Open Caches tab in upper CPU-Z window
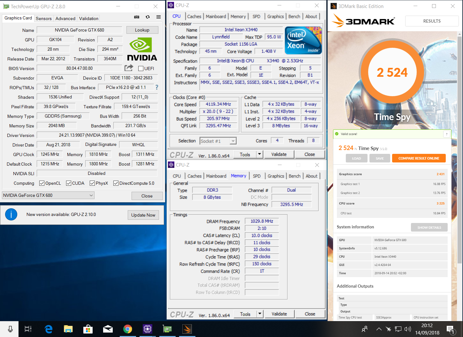 point(194,17)
